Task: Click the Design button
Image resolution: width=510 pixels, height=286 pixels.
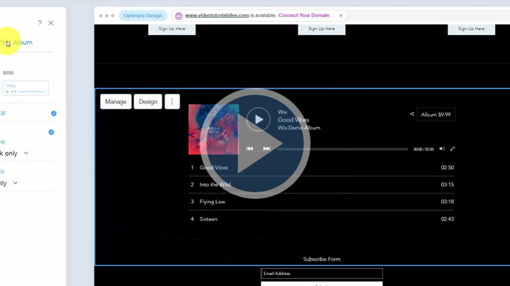Action: click(148, 101)
